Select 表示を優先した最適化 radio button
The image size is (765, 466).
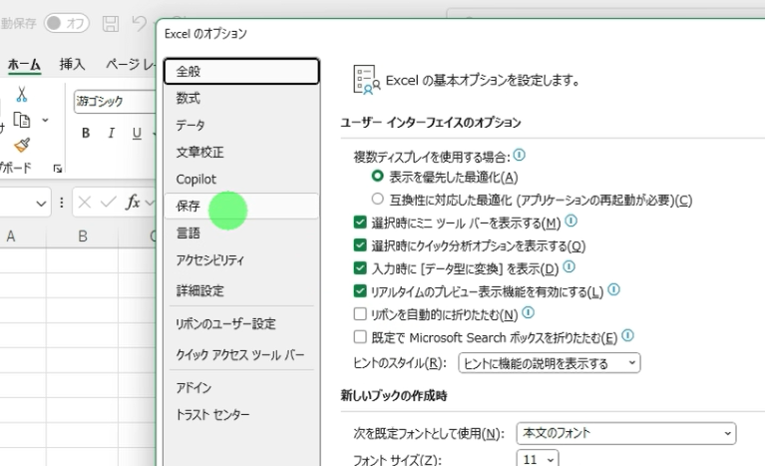(377, 176)
